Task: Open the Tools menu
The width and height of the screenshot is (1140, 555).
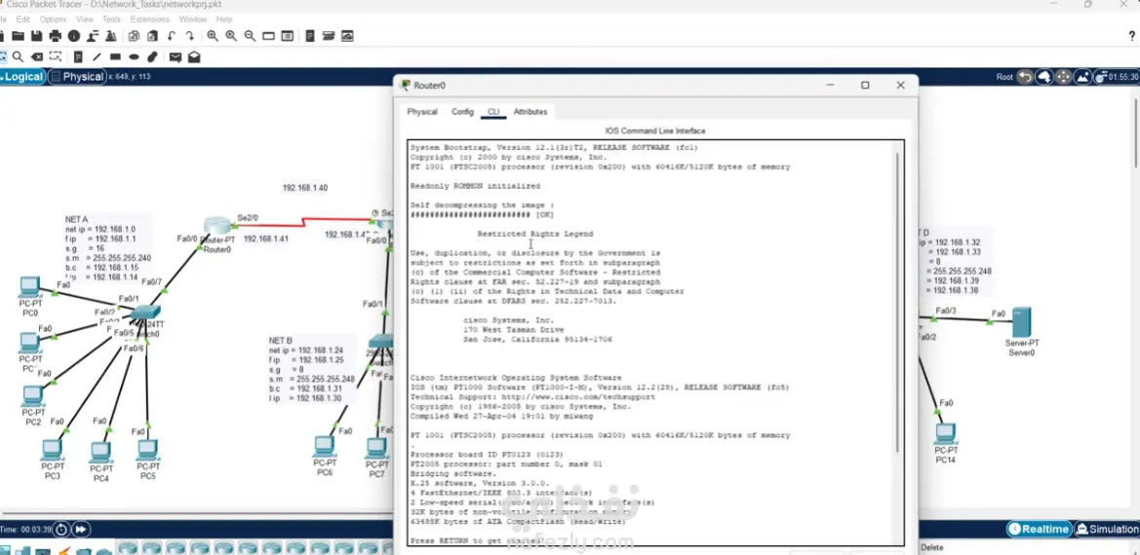Action: tap(111, 19)
